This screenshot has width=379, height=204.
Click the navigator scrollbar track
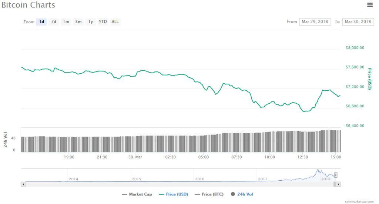[x=178, y=184]
